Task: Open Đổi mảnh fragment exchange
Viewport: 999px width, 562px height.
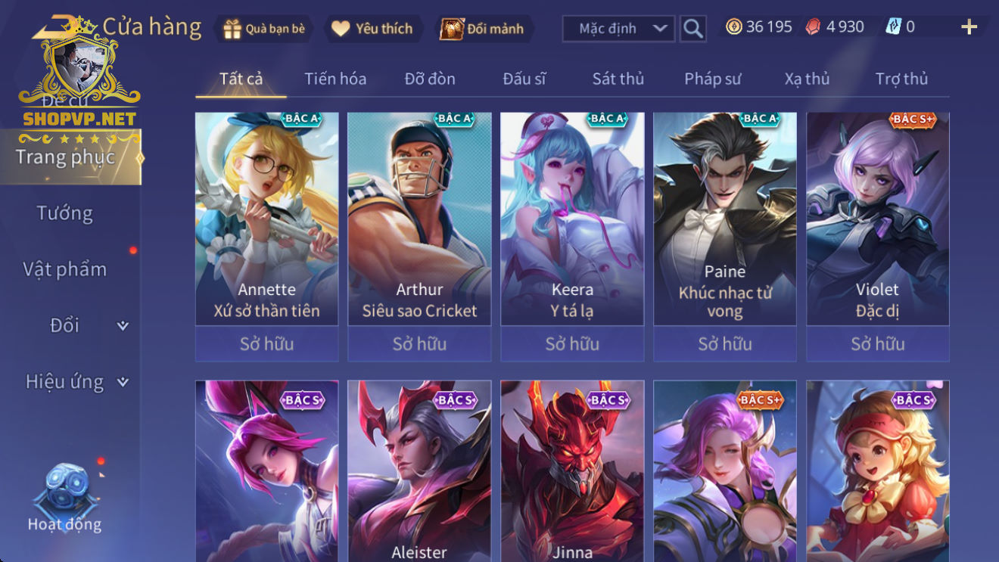Action: click(452, 29)
